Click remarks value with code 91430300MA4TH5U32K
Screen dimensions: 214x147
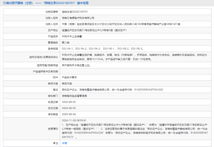(x=112, y=90)
